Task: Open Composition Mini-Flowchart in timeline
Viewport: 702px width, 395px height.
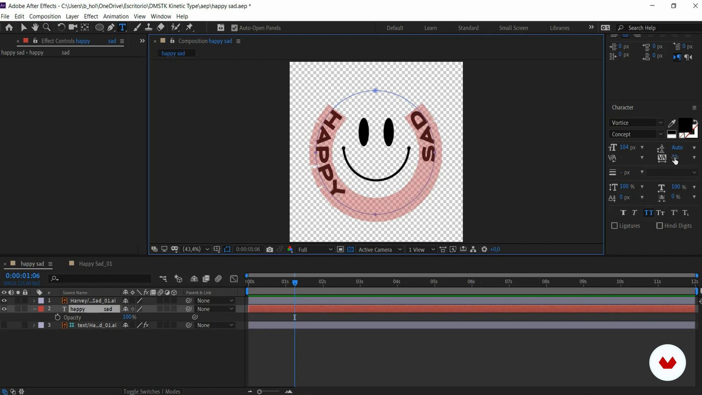Action: [163, 279]
